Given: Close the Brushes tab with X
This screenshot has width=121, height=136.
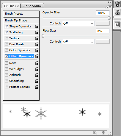Looking at the screenshot, I should (x=18, y=6).
